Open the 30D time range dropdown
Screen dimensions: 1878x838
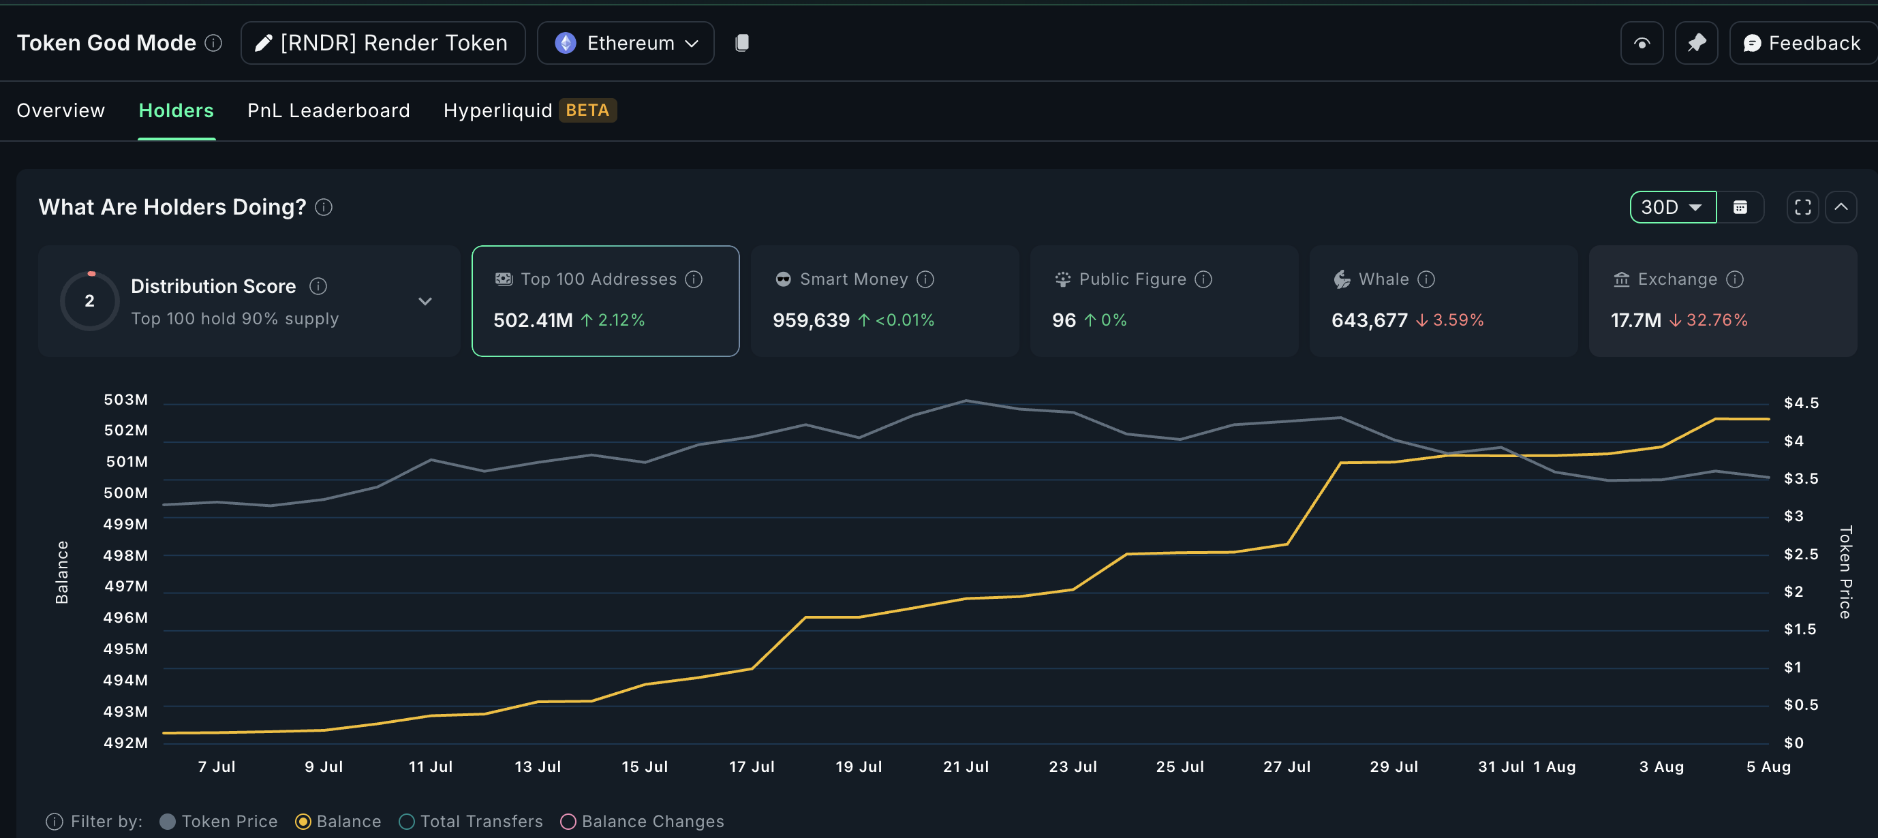coord(1672,208)
